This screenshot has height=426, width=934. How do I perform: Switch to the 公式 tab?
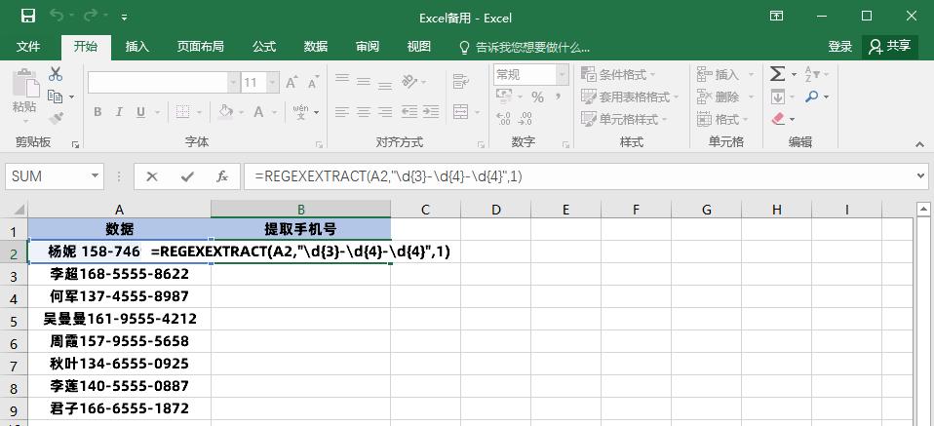point(264,47)
